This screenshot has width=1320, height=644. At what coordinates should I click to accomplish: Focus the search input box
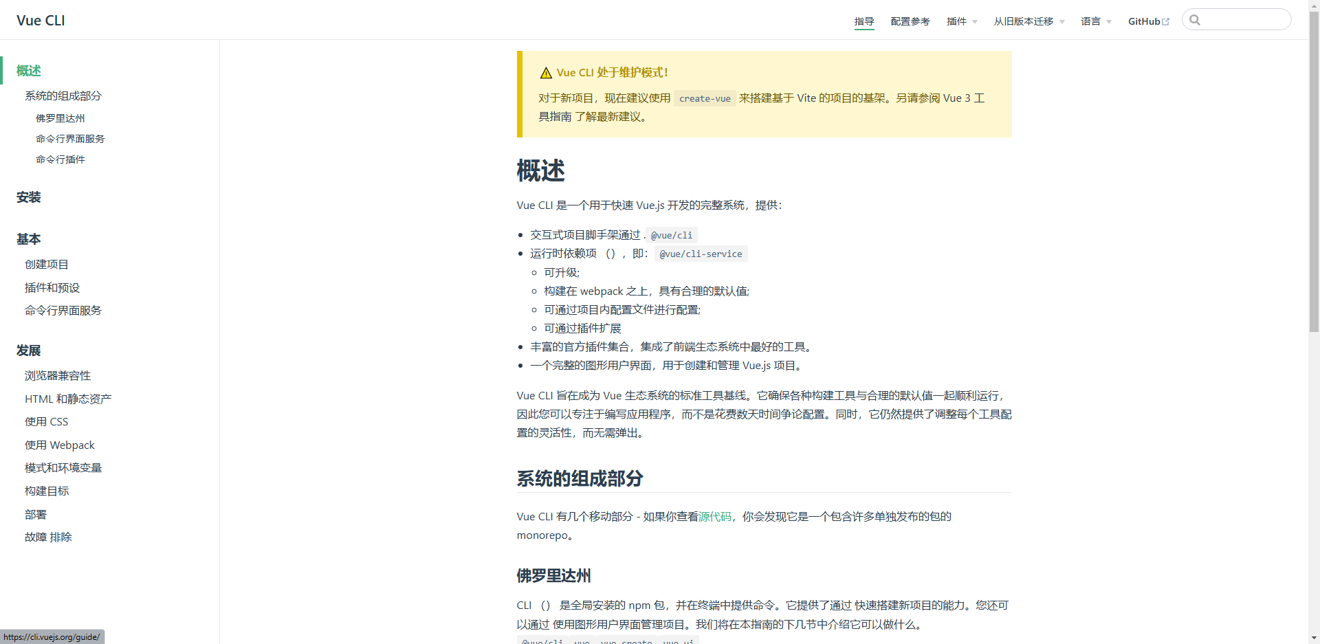[1237, 19]
